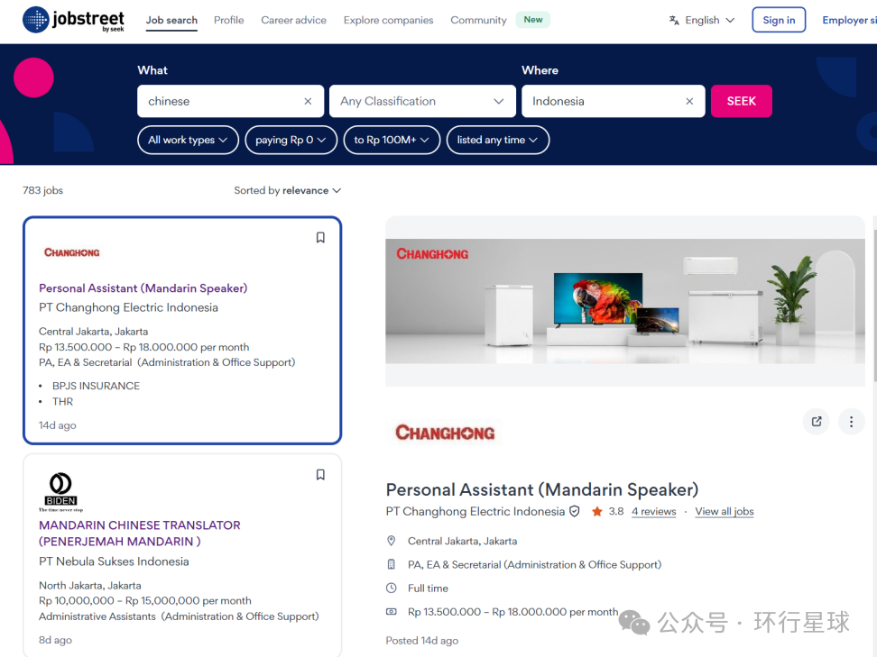Click the Biden logo in translator card
Image resolution: width=877 pixels, height=657 pixels.
[x=60, y=492]
